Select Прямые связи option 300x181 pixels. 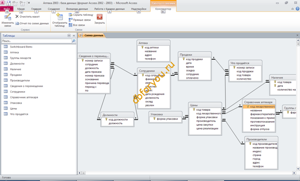[80, 20]
